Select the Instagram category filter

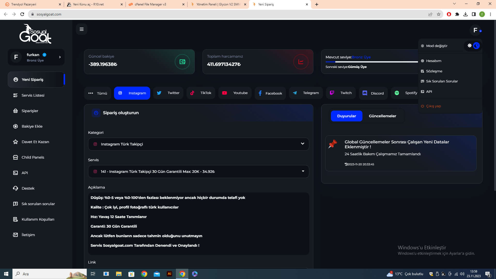coord(132,93)
